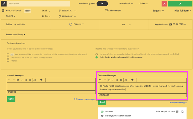Collapse with Hide full form
Viewport: 193px width, 119px height.
(183, 11)
